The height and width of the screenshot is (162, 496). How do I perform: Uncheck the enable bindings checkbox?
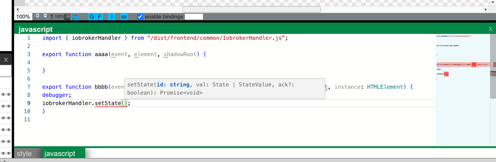(140, 16)
